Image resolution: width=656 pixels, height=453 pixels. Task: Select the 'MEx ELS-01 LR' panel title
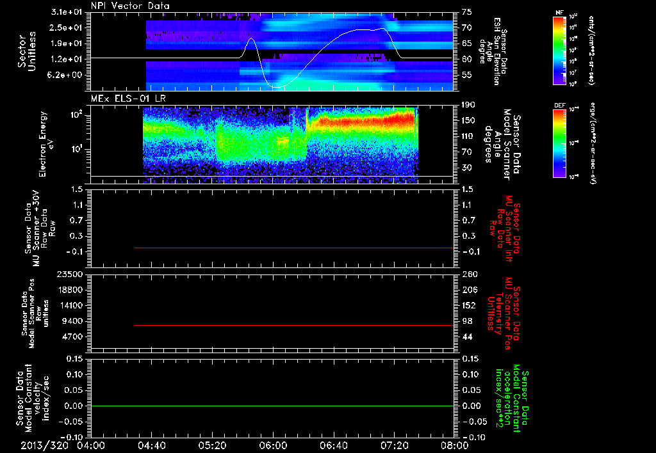pyautogui.click(x=128, y=99)
